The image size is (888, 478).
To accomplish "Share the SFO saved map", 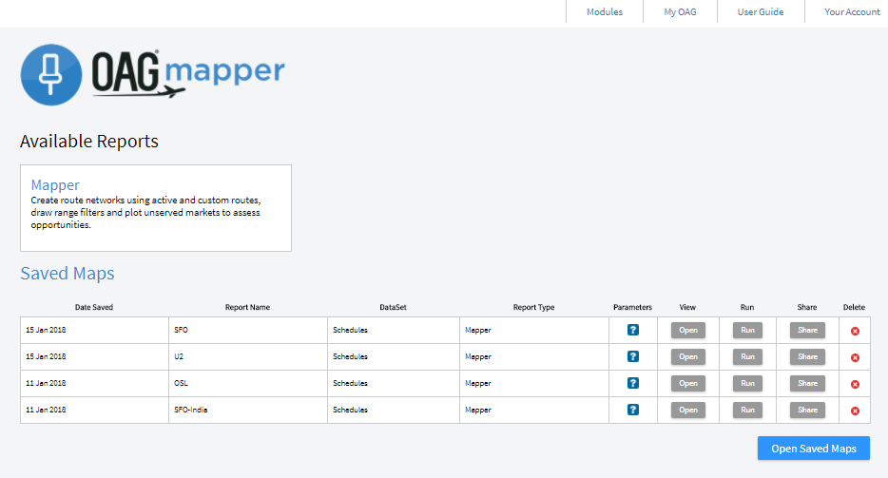I will 807,330.
